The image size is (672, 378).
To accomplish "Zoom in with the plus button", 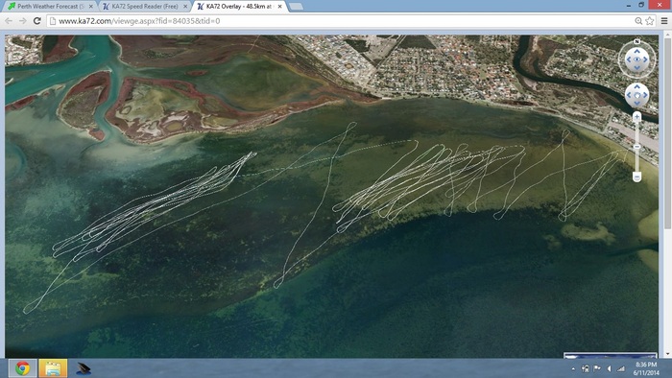I will (636, 116).
